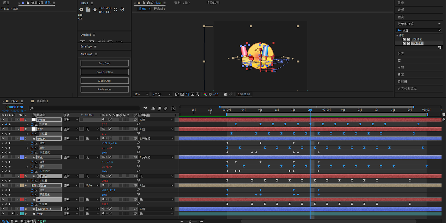Viewport: 446px width, 223px height.
Task: Hide layer 2 五官 eye toggle
Action: point(2,129)
